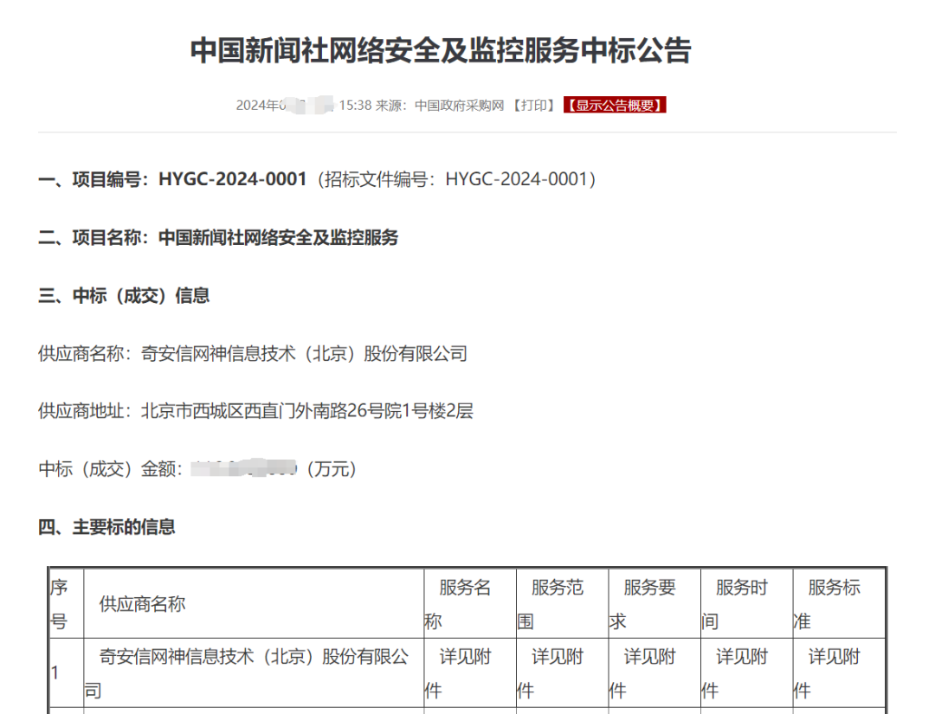Click the heading 四、主要标的信息
The image size is (935, 714).
point(106,527)
